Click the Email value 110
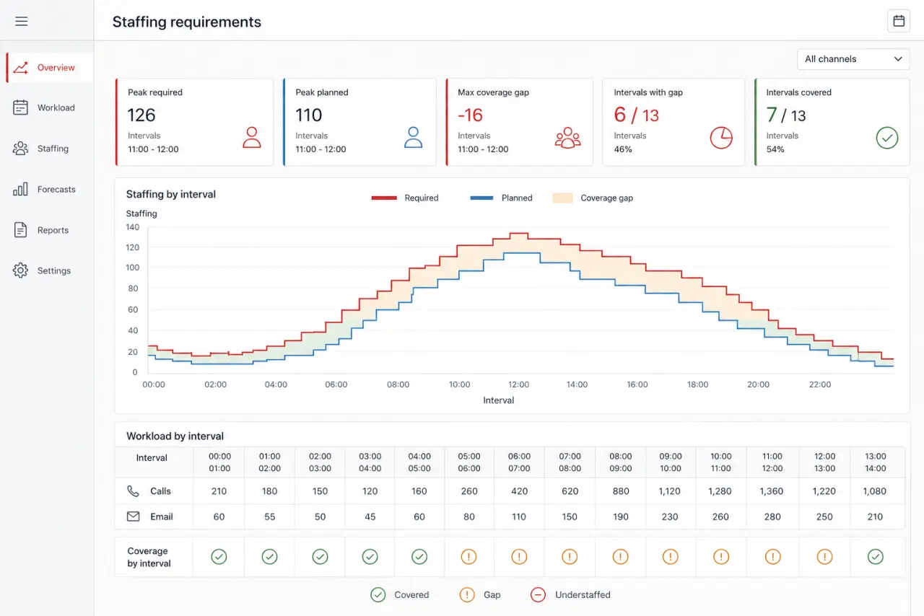The height and width of the screenshot is (616, 924). point(519,516)
